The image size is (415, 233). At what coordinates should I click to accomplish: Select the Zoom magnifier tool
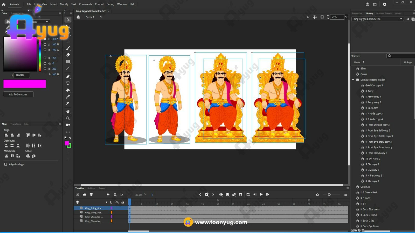(x=68, y=118)
